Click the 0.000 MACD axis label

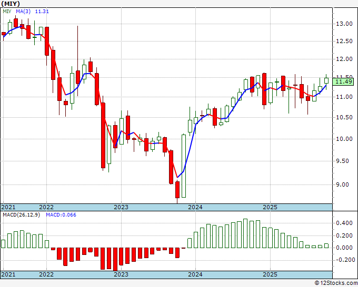pyautogui.click(x=344, y=248)
